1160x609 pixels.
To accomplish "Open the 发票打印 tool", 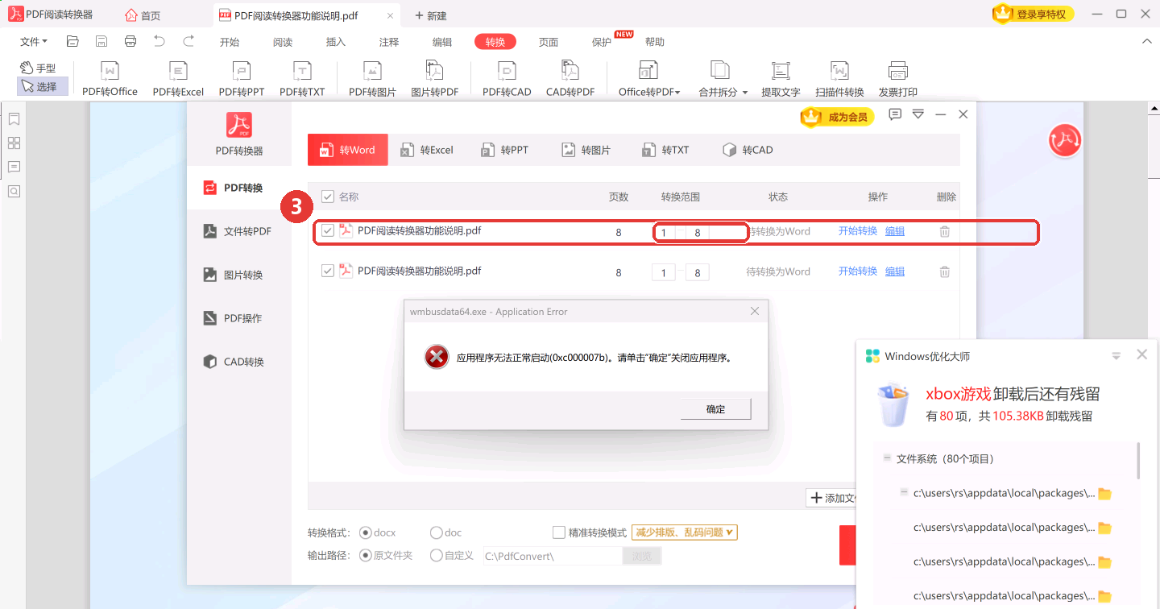I will (898, 79).
